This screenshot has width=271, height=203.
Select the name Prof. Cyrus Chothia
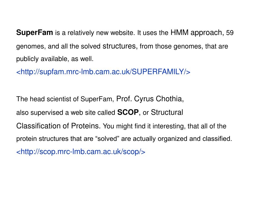(x=149, y=99)
